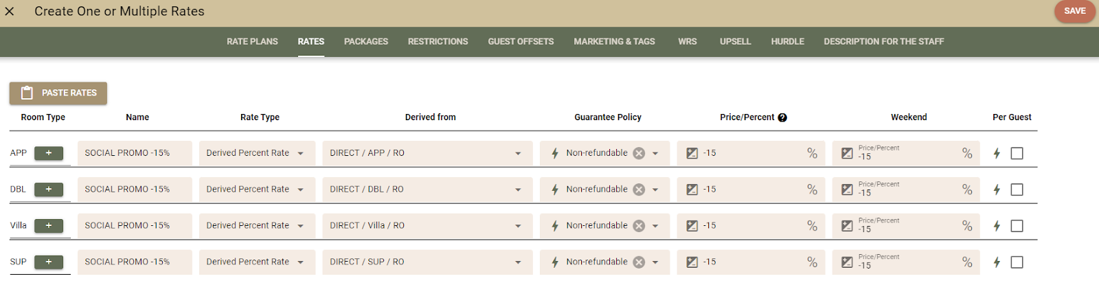Click the Weekend chart icon in the SUP row
The width and height of the screenshot is (1099, 296).
point(848,262)
